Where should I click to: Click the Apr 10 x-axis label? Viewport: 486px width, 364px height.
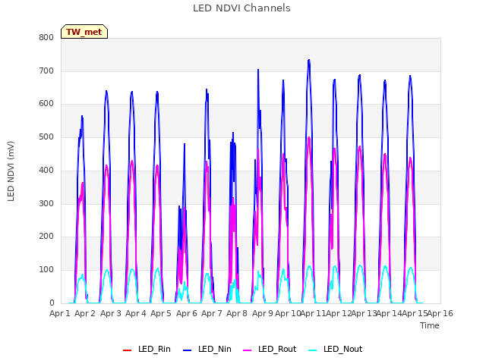coord(288,313)
